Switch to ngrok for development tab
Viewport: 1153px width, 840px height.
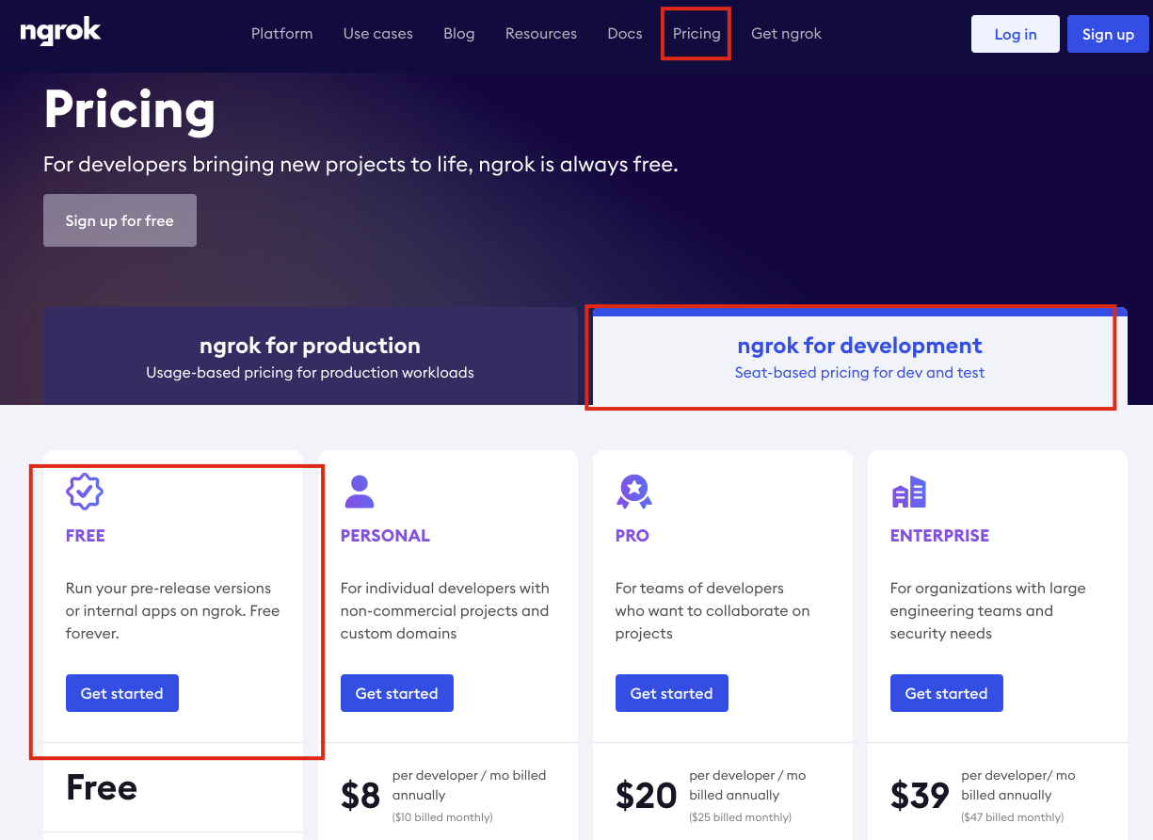(859, 356)
